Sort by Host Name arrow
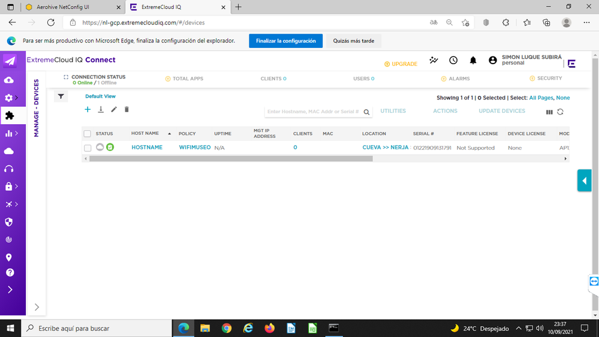This screenshot has height=337, width=599. (x=169, y=134)
